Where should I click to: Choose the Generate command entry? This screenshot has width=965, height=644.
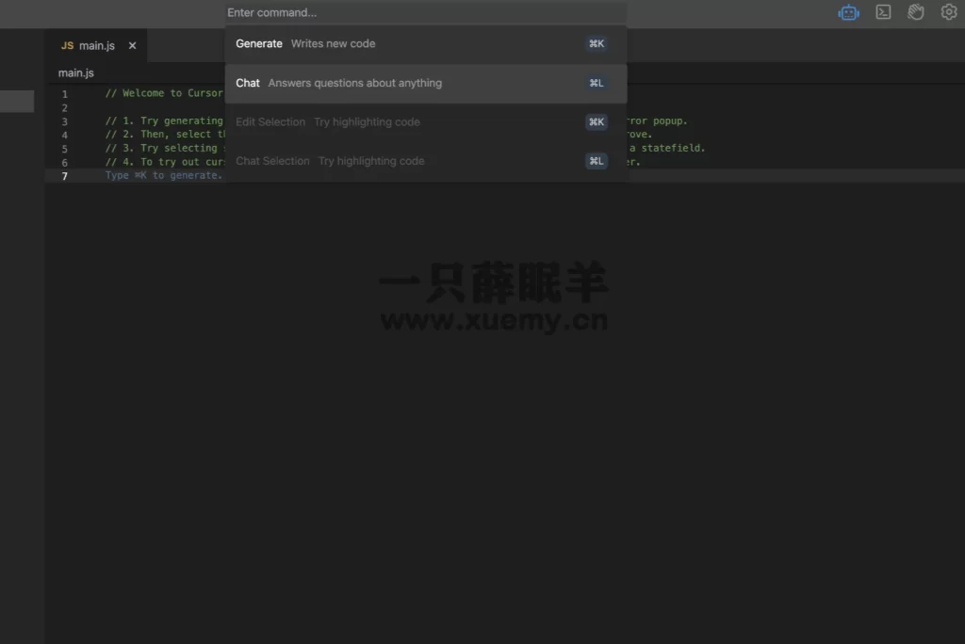click(x=425, y=43)
